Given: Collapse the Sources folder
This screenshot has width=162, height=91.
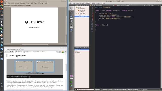Looking at the screenshot, I should click(77, 13).
